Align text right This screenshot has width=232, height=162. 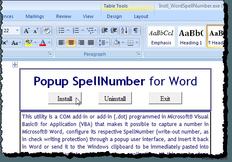(81, 43)
